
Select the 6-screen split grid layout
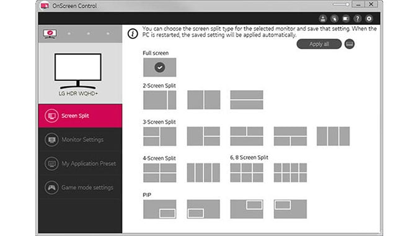[247, 173]
